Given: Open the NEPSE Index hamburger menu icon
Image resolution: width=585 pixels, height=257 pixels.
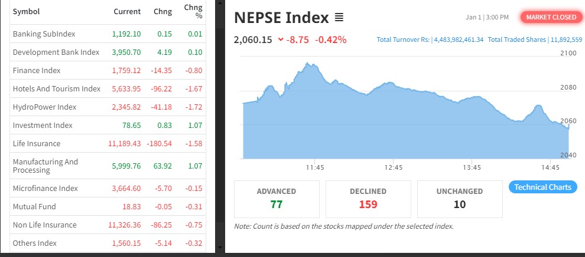Looking at the screenshot, I should pos(339,18).
